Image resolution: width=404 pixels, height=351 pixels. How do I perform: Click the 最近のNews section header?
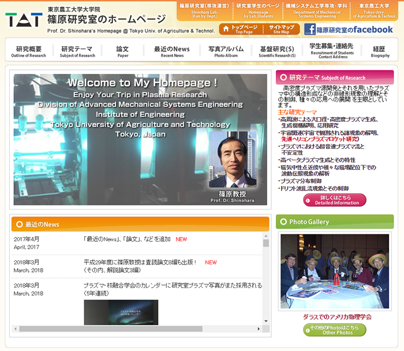[x=140, y=224]
